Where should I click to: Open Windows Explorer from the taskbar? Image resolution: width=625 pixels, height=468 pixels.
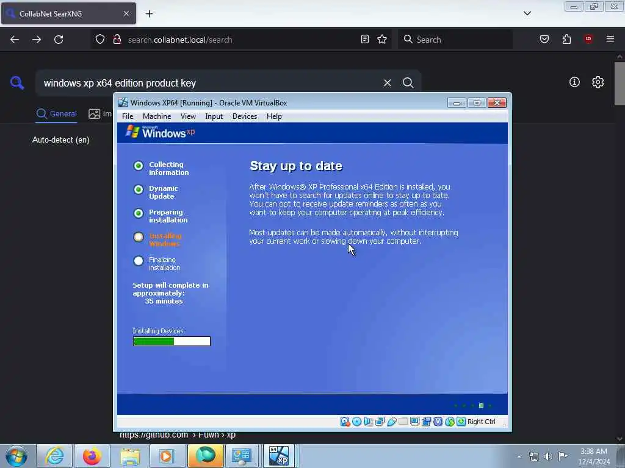click(130, 456)
